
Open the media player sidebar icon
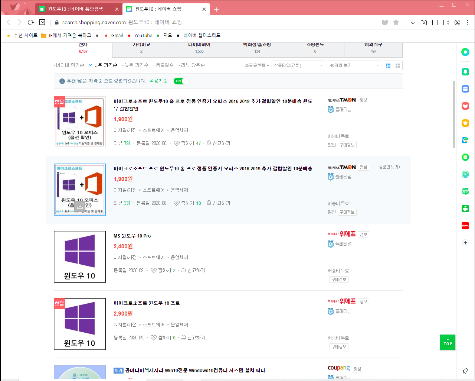click(x=465, y=174)
